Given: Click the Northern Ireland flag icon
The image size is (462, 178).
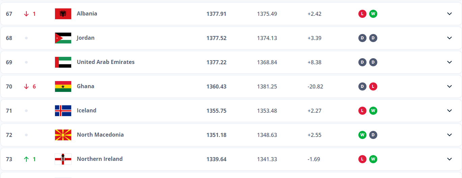Looking at the screenshot, I should pos(63,159).
